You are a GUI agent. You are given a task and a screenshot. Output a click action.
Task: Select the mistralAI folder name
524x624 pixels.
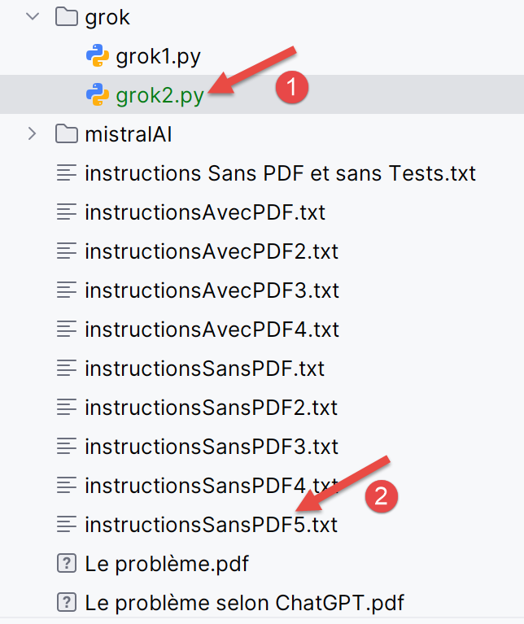point(128,134)
